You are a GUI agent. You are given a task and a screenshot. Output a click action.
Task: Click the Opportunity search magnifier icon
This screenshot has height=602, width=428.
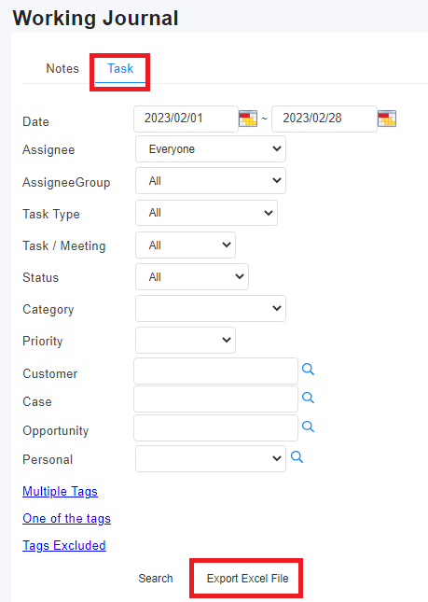tap(308, 427)
